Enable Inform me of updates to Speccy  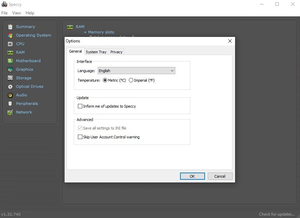[x=107, y=106]
